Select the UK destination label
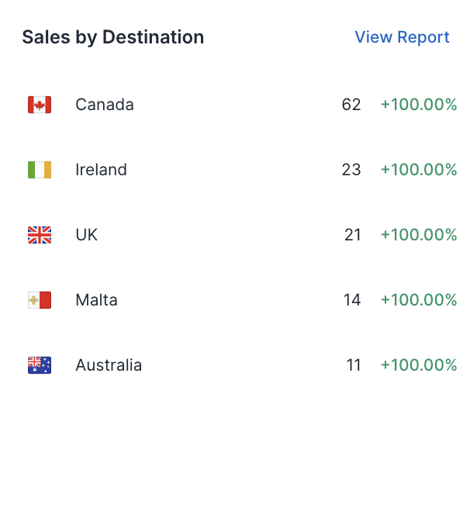The height and width of the screenshot is (518, 470). [87, 235]
